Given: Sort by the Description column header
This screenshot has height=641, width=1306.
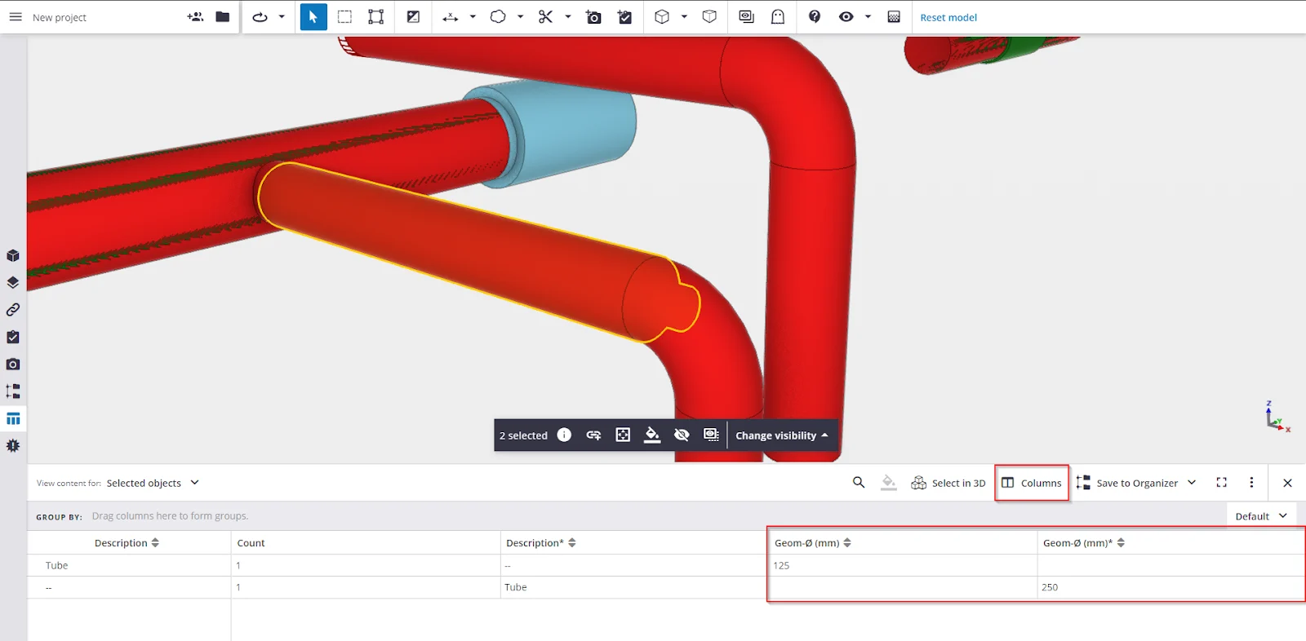Looking at the screenshot, I should pyautogui.click(x=127, y=543).
